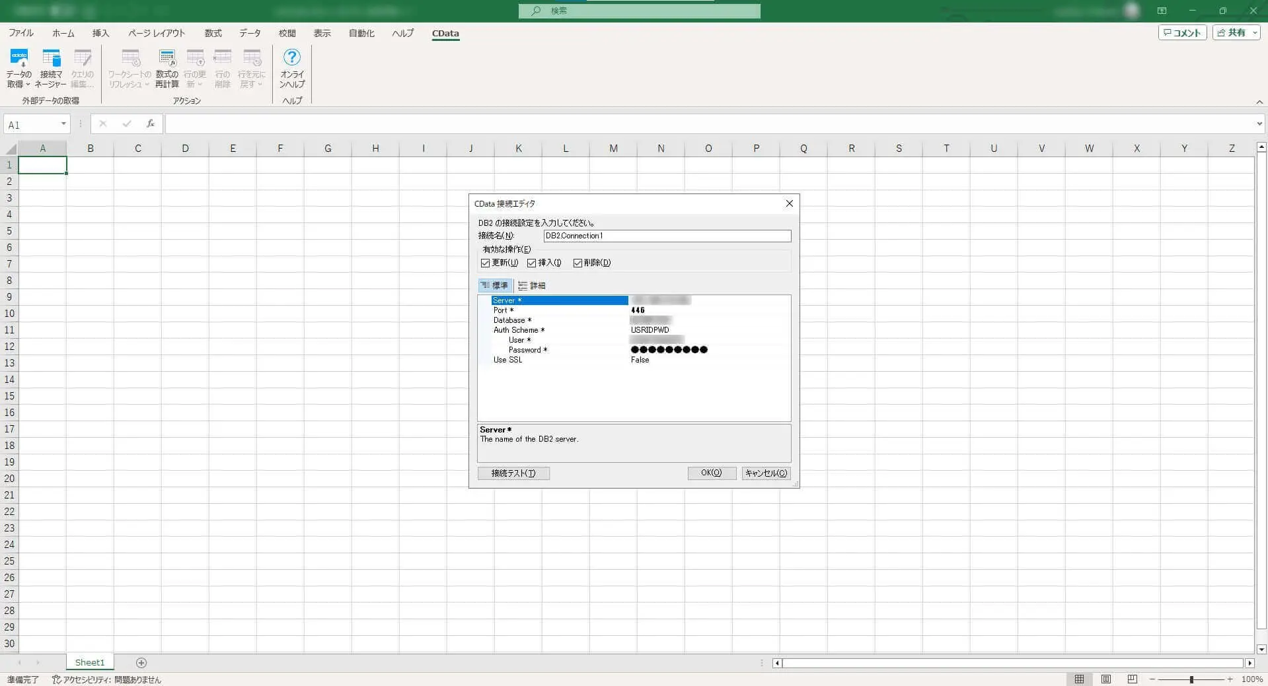
Task: Click the Page Break Preview icon
Action: click(x=1132, y=679)
